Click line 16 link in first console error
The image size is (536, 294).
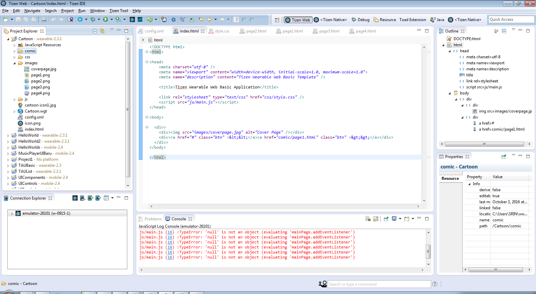point(170,232)
